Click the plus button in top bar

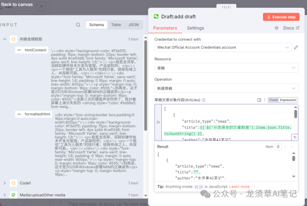click(41, 6)
